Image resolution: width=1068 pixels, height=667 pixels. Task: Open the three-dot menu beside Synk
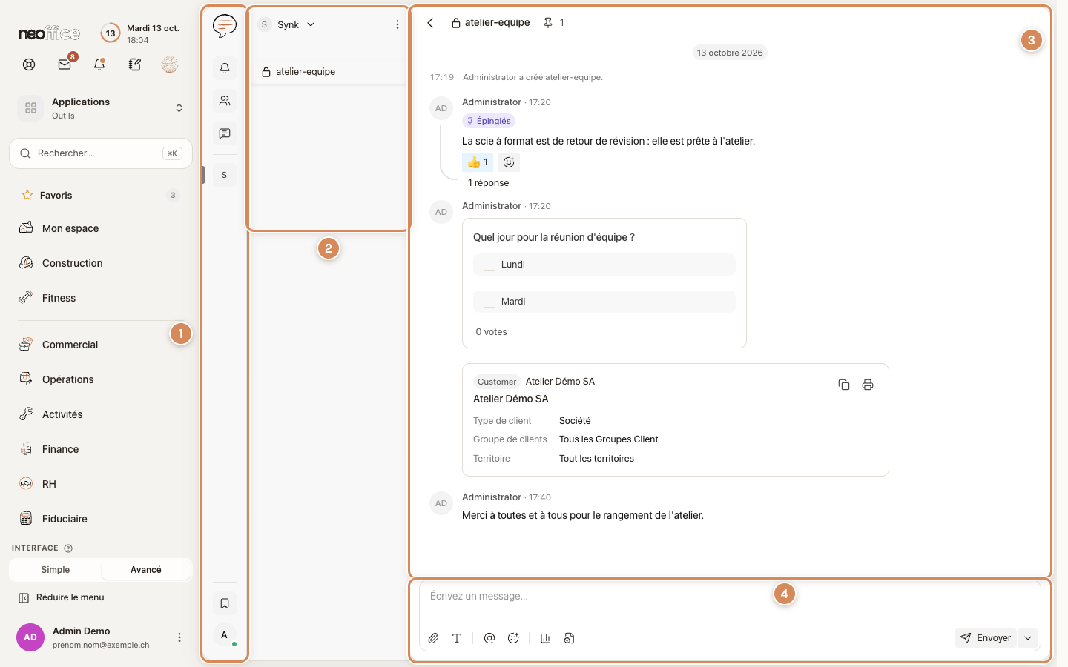tap(398, 24)
